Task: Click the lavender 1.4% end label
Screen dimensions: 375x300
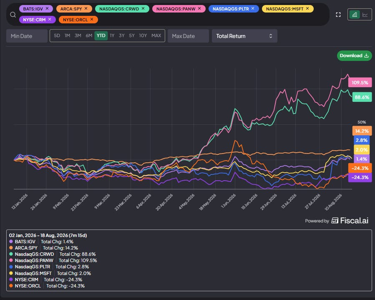Action: pyautogui.click(x=362, y=159)
